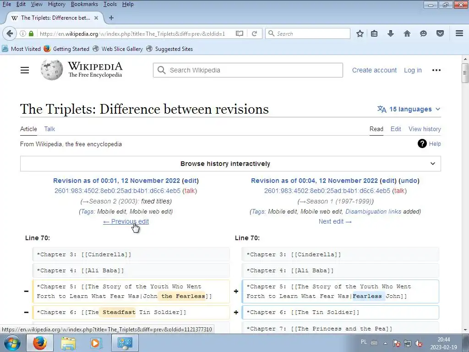Open the Help question mark icon

click(422, 143)
